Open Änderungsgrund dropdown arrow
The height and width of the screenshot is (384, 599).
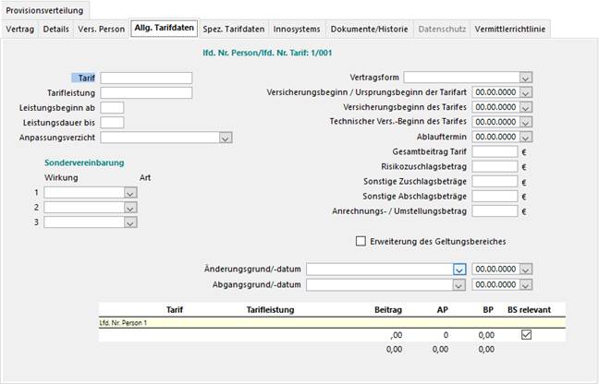pyautogui.click(x=458, y=270)
